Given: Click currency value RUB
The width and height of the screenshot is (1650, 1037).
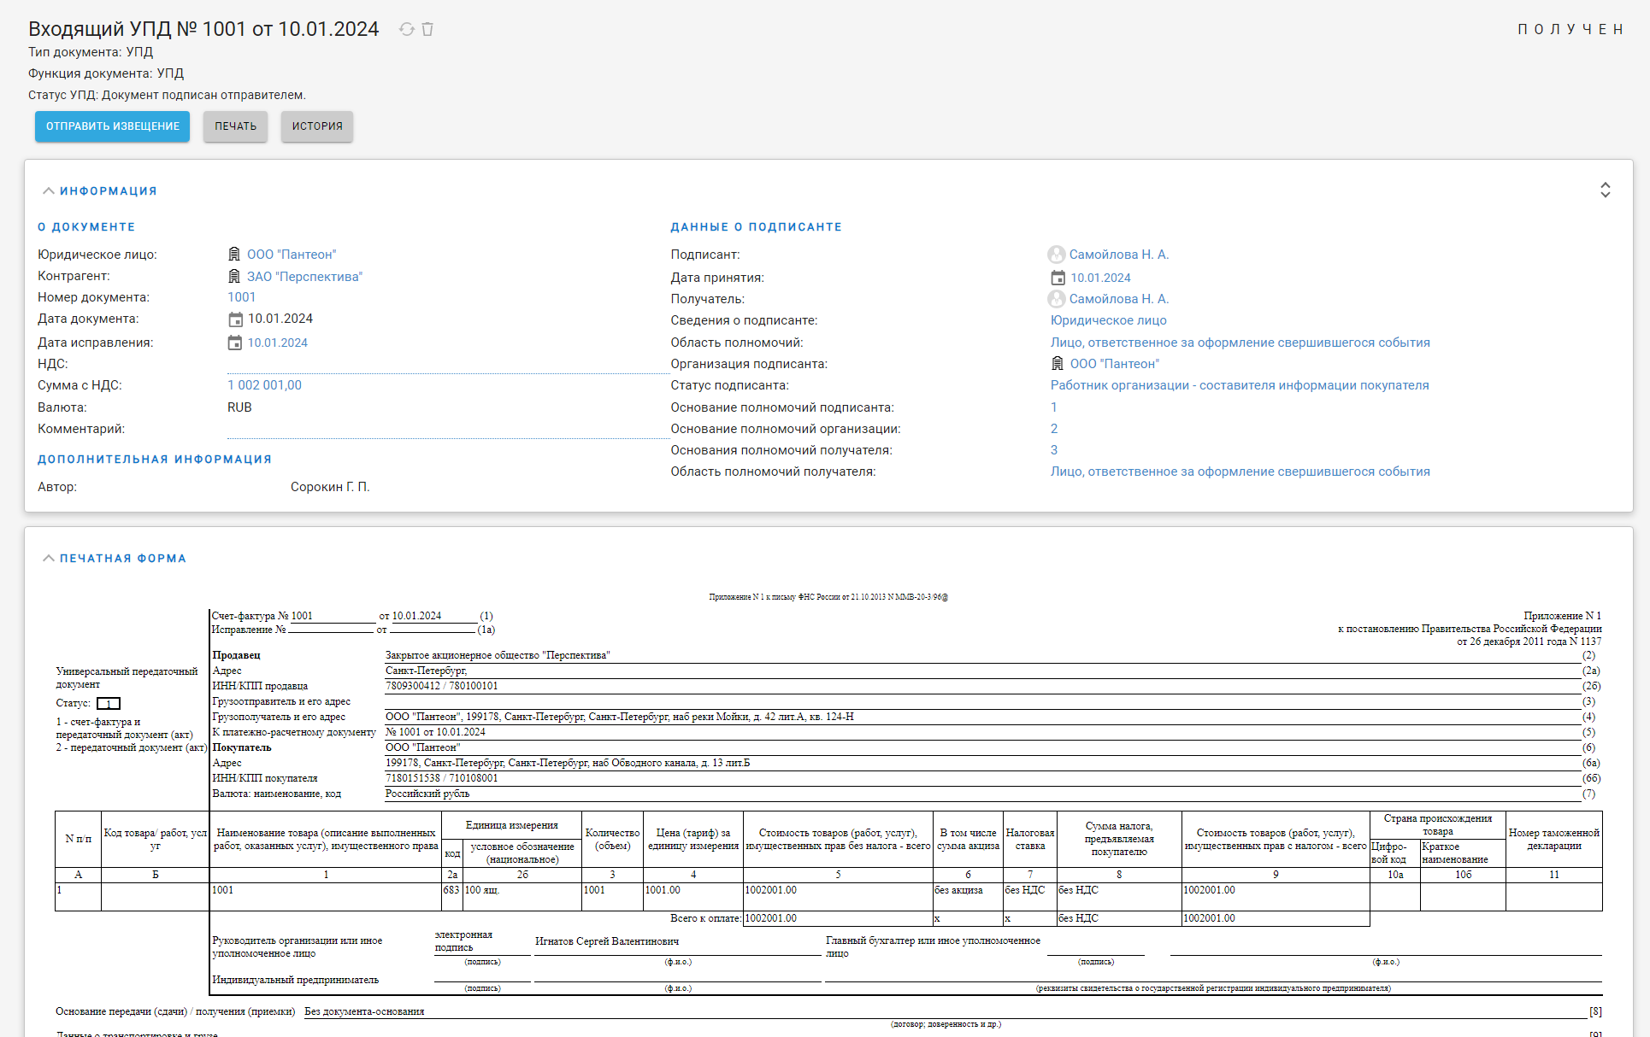Looking at the screenshot, I should point(239,407).
